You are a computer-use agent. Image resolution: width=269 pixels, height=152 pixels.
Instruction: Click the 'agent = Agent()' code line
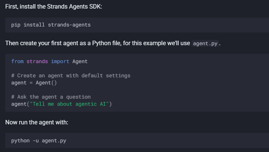[34, 83]
